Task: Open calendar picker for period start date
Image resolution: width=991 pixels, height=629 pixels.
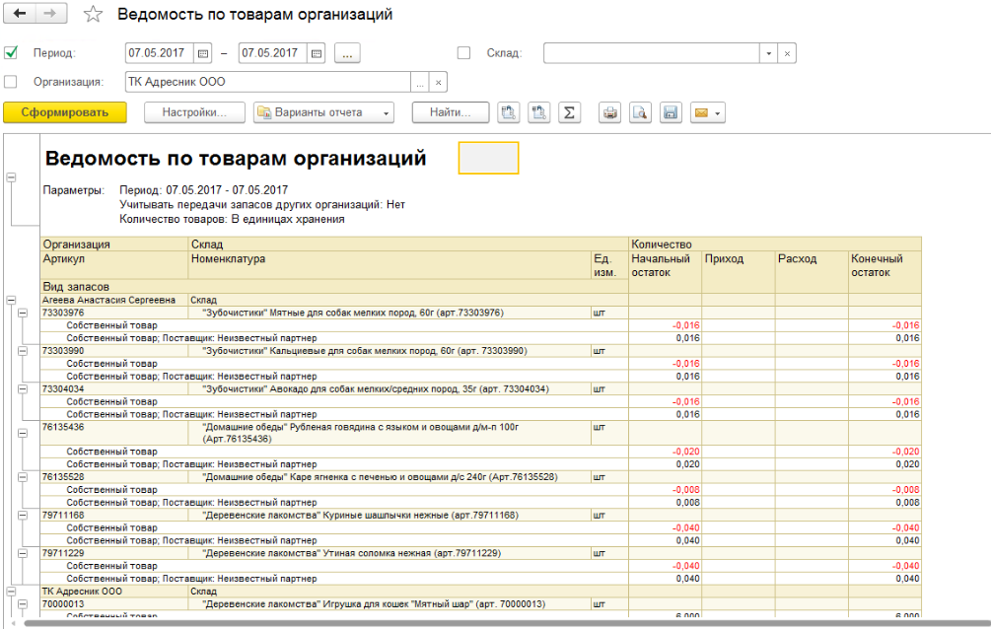Action: click(x=204, y=53)
